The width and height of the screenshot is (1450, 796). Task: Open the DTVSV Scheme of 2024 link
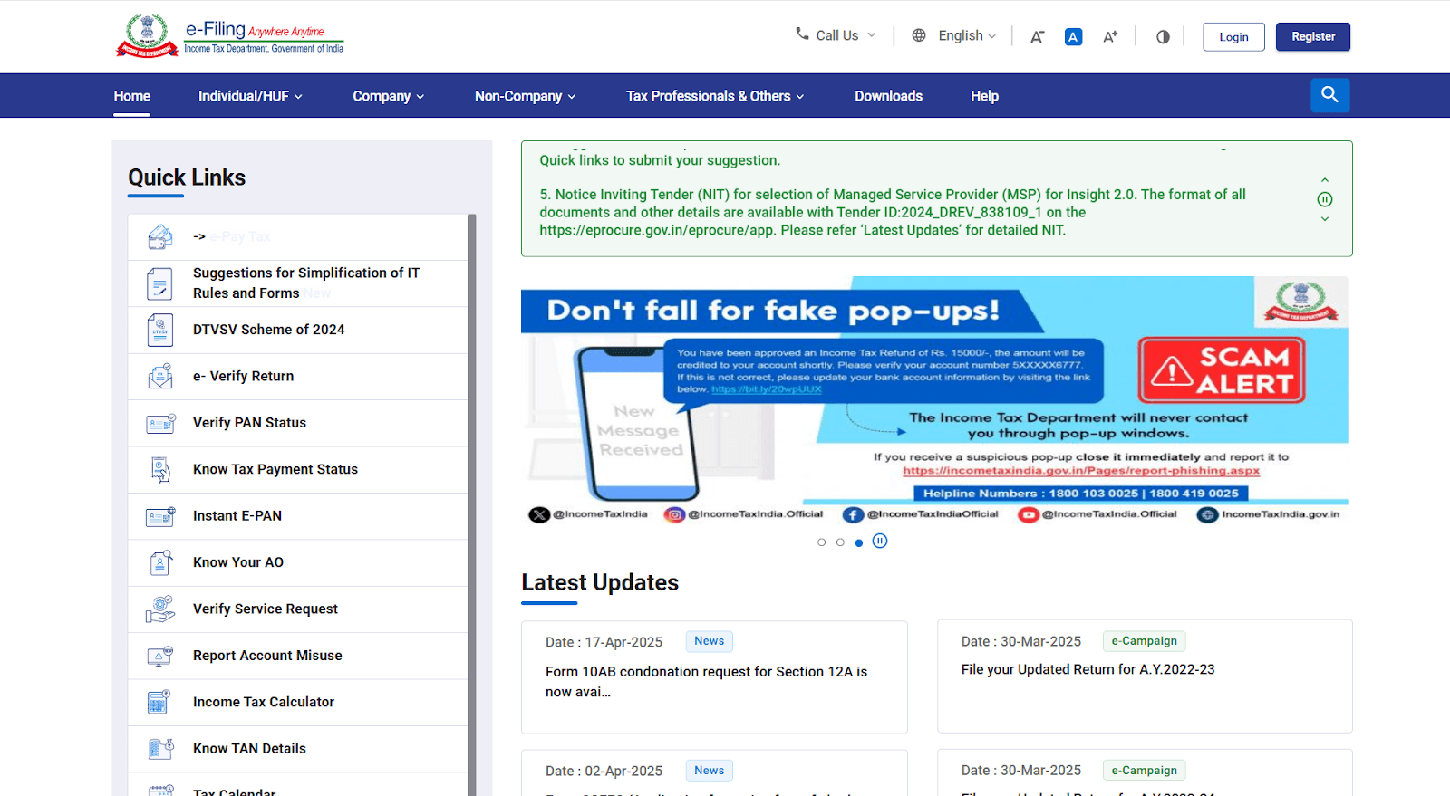click(298, 331)
